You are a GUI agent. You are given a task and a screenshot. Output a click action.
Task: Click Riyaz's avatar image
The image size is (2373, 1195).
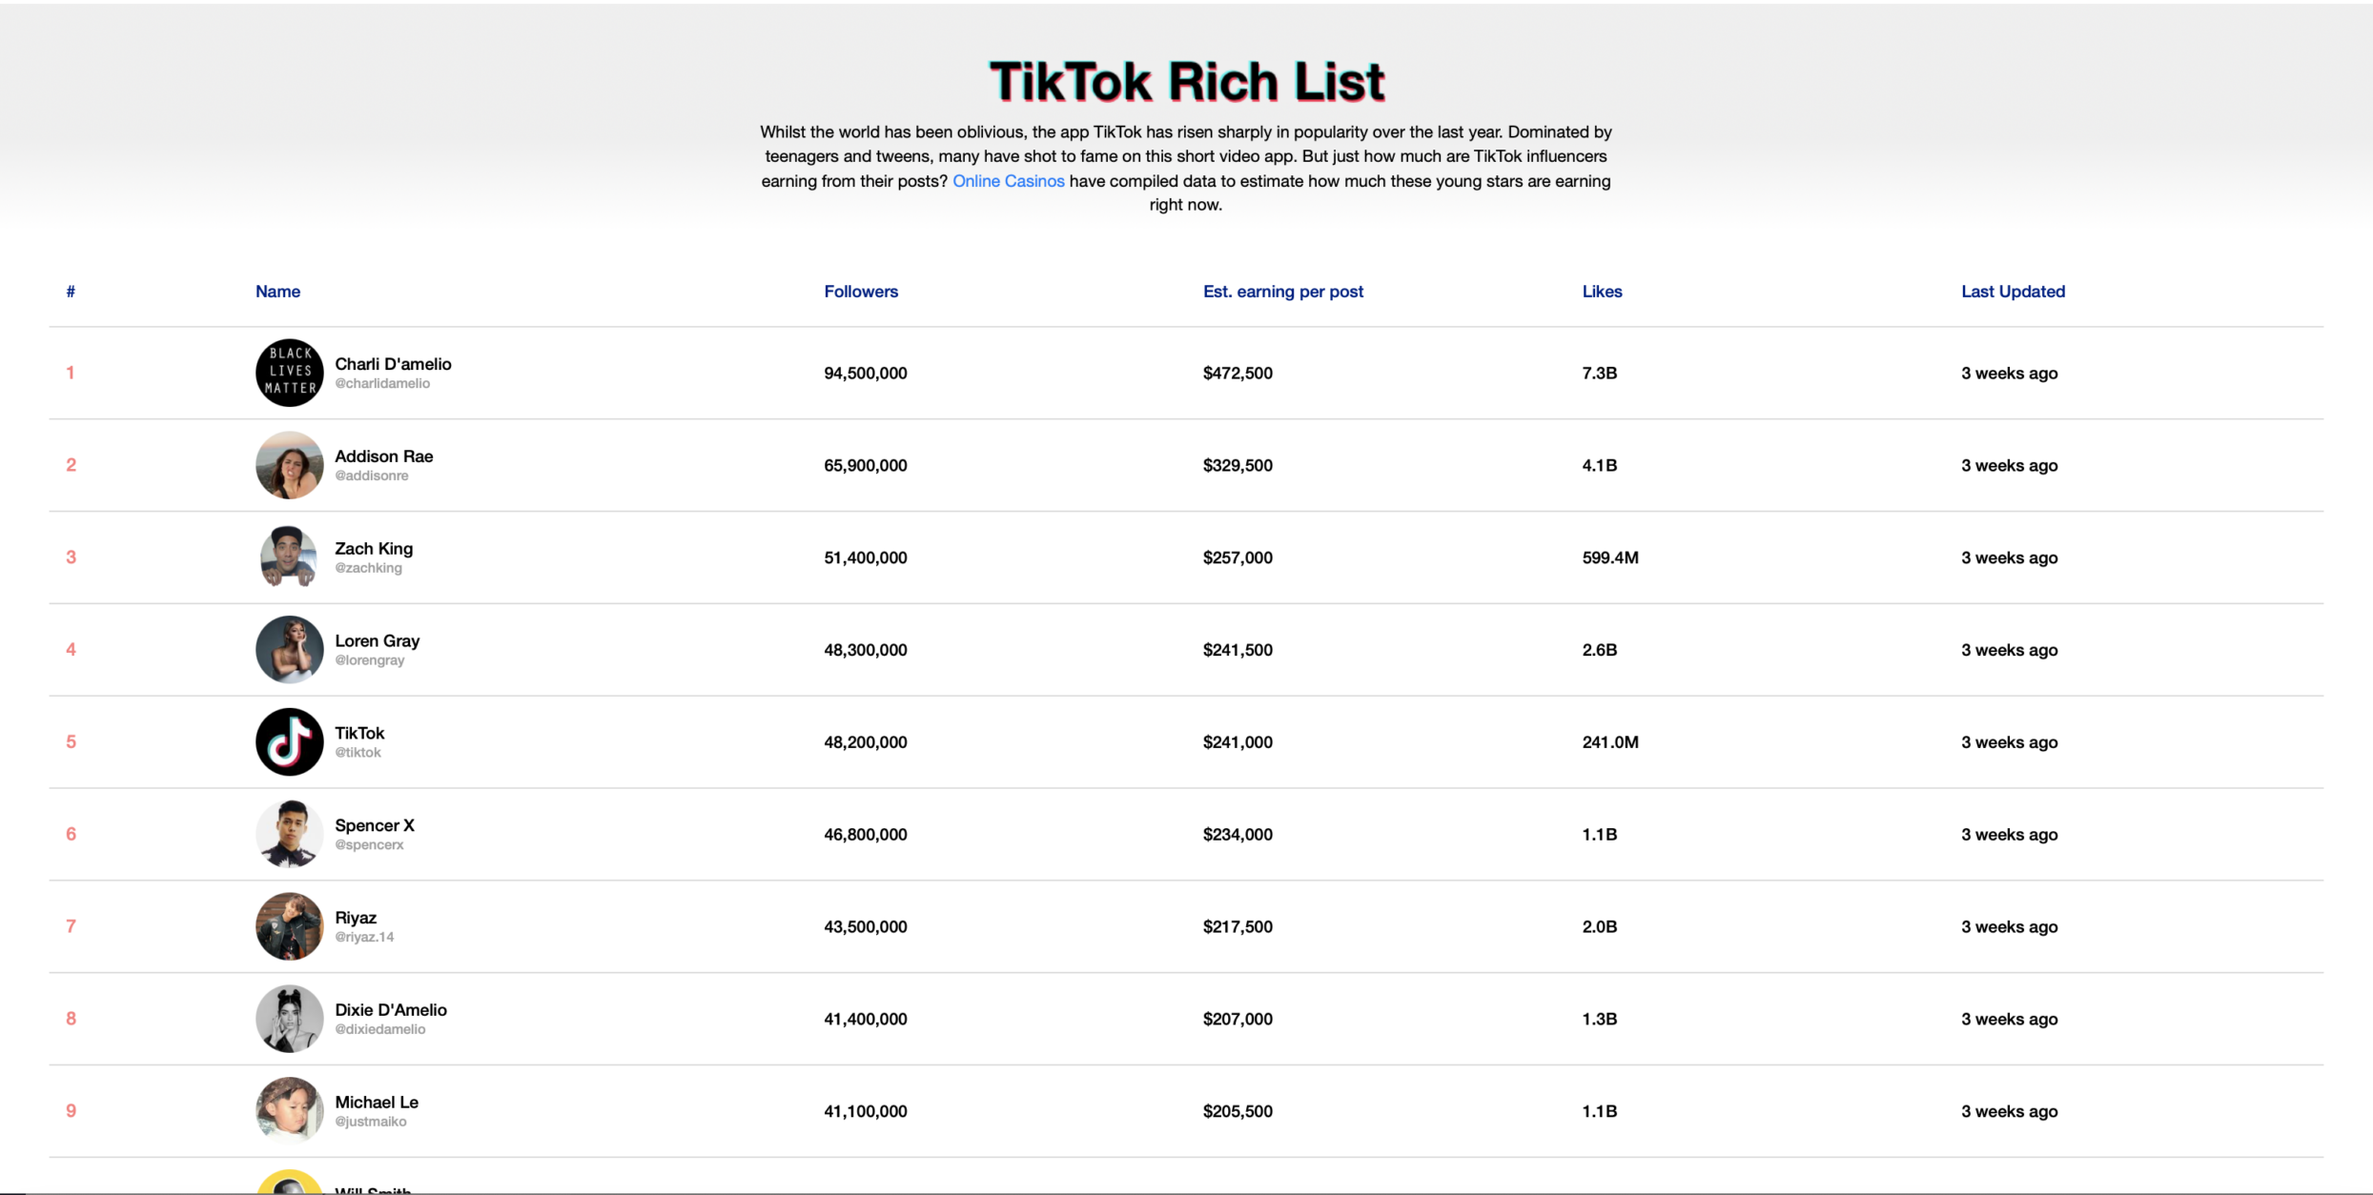pos(290,926)
